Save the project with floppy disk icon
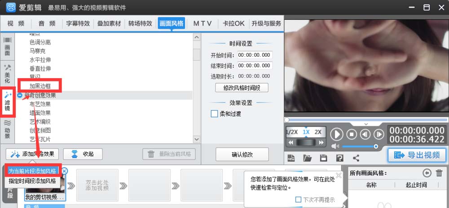This screenshot has width=449, height=208. click(324, 158)
